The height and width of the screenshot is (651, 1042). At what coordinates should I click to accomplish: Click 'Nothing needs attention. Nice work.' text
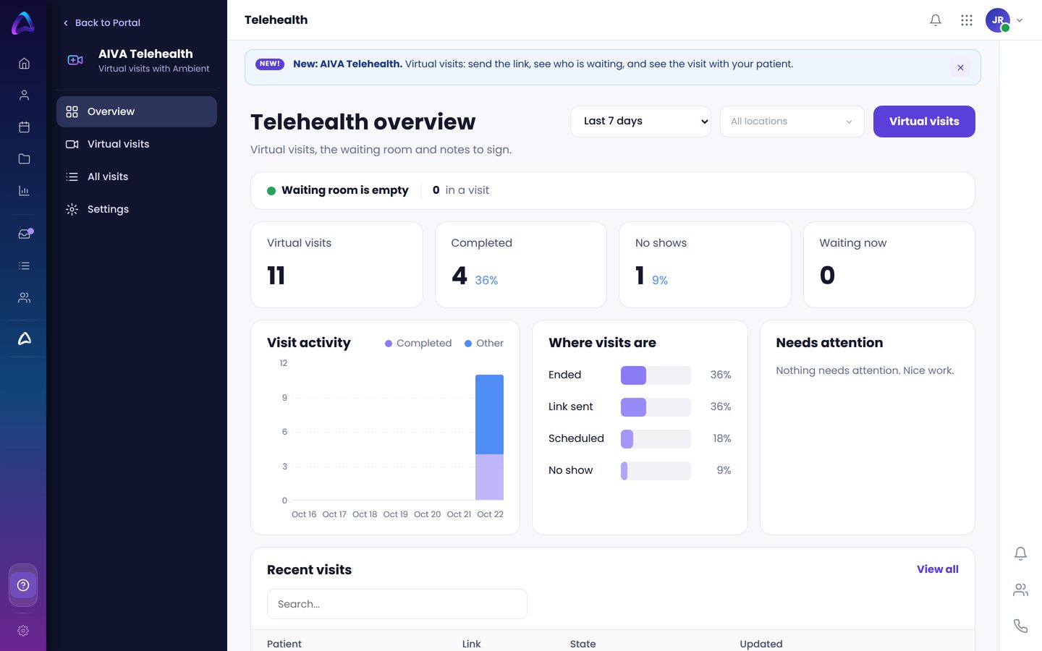point(865,370)
